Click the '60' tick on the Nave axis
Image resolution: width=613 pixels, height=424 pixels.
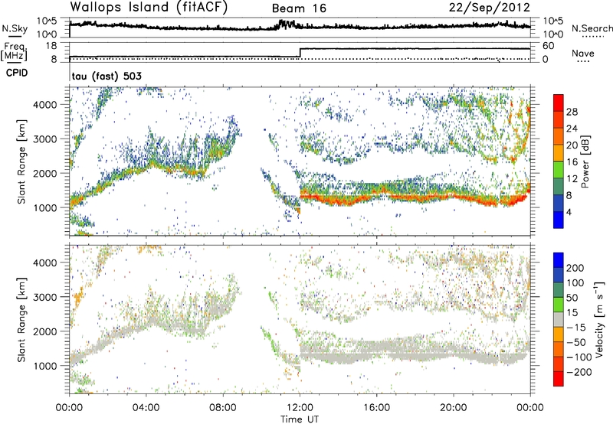(548, 46)
